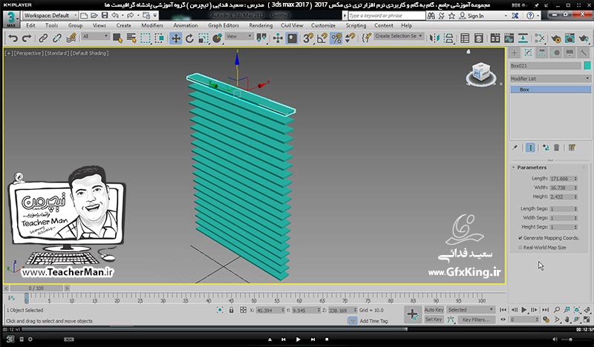Screen dimensions: 594x347
Task: Activate the Select and Scale tool
Action: [203, 39]
